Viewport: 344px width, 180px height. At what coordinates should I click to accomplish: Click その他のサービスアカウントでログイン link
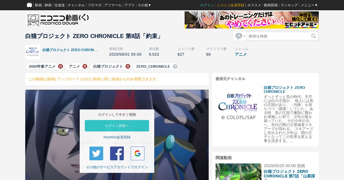tap(117, 167)
